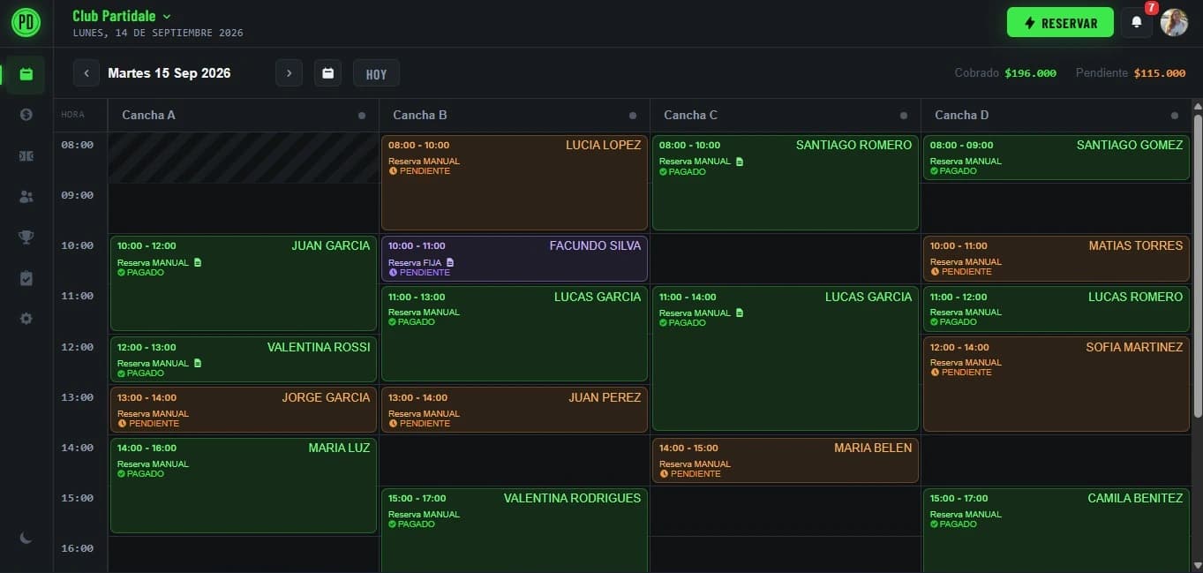Viewport: 1203px width, 573px height.
Task: Toggle the Cancha A status dot
Action: 362,116
